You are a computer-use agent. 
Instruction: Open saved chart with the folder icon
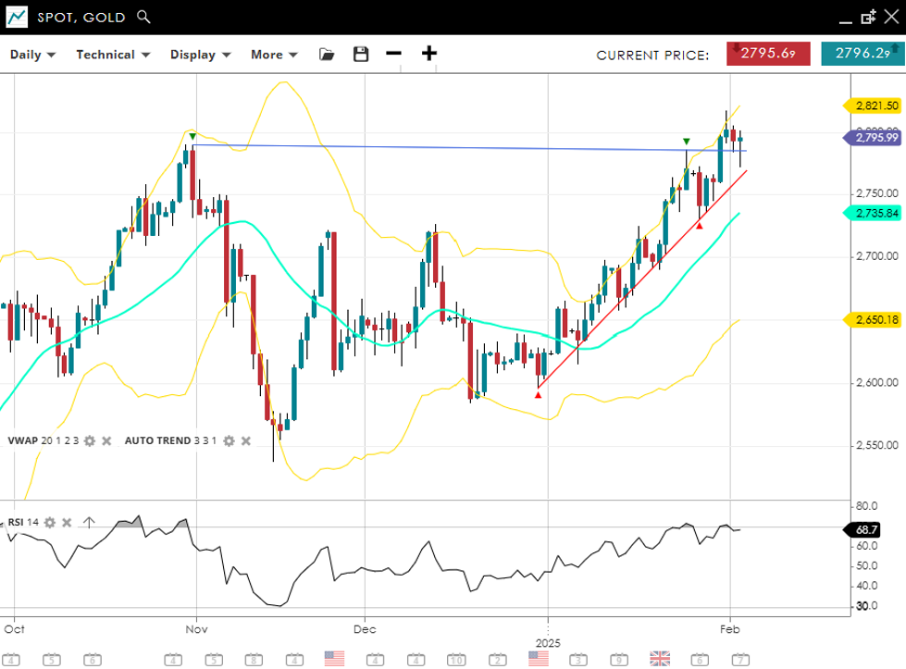tap(327, 55)
